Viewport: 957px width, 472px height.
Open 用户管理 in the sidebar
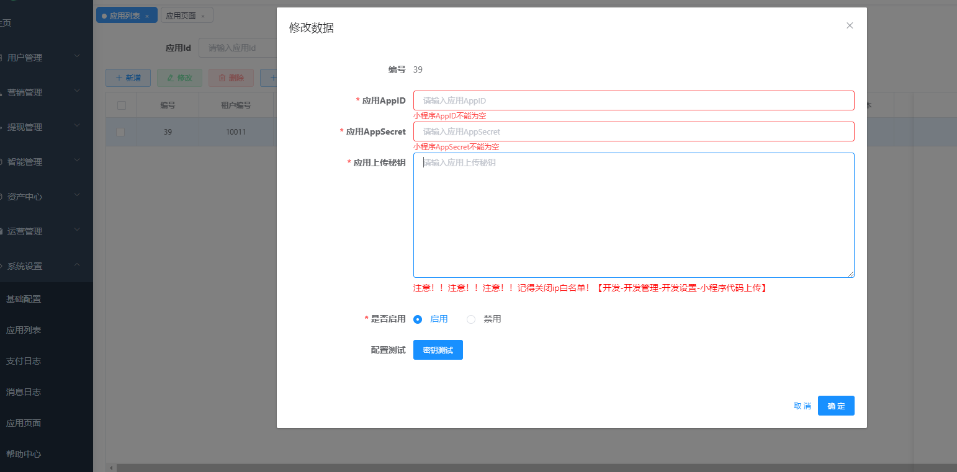point(47,58)
